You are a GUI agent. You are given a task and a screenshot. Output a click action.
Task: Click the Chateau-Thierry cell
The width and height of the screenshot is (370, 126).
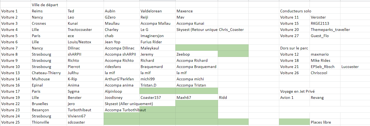[x=46, y=73]
